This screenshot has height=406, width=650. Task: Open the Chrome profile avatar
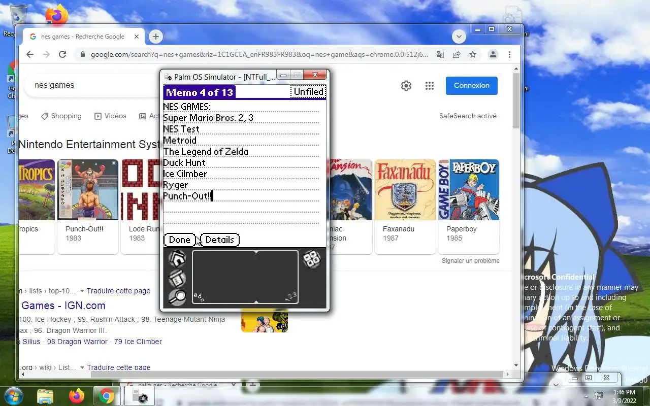493,54
